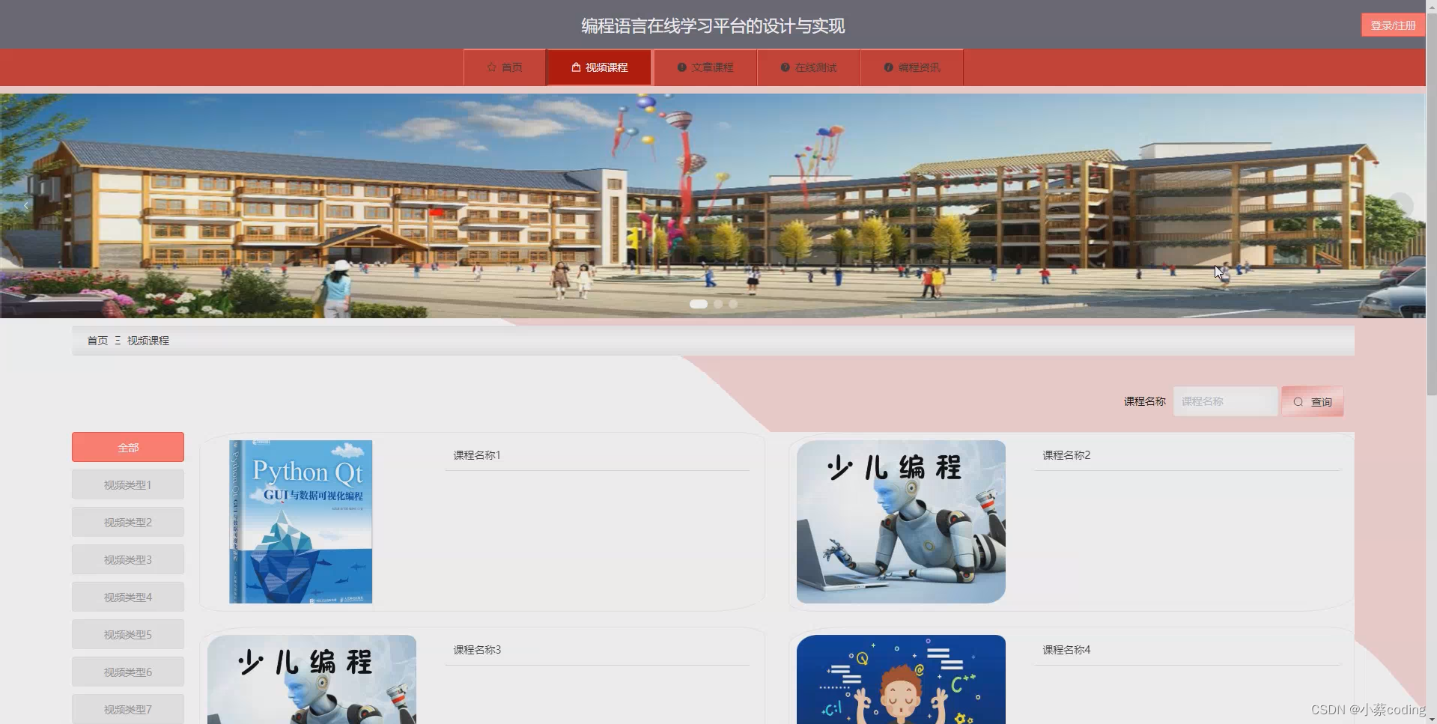Click 首页 in the breadcrumb
This screenshot has width=1437, height=724.
97,341
